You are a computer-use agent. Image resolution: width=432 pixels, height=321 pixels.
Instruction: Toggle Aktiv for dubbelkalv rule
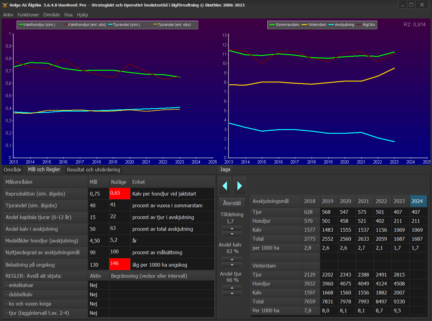point(99,294)
